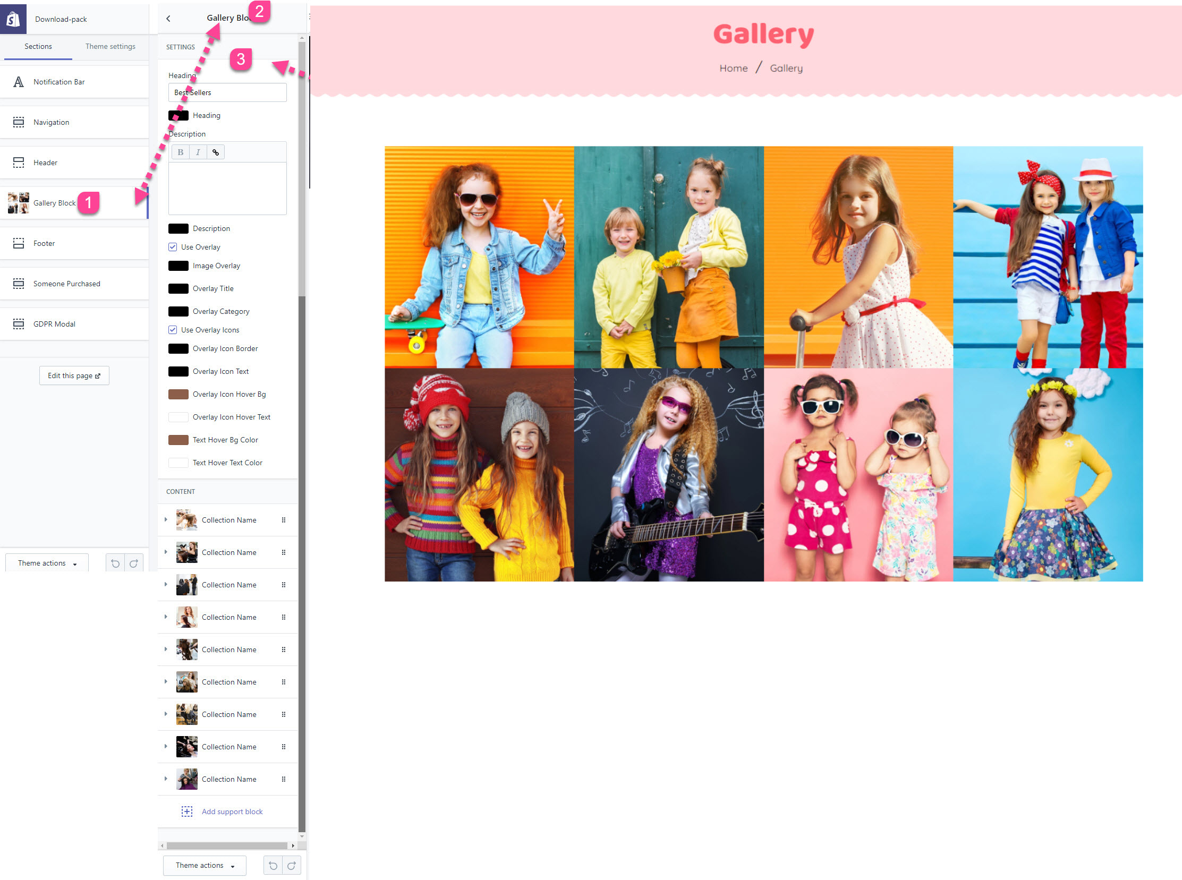Open the Navigation section
The height and width of the screenshot is (880, 1182).
pyautogui.click(x=74, y=122)
